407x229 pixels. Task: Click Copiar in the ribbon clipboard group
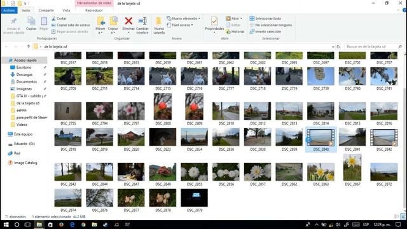pyautogui.click(x=31, y=24)
